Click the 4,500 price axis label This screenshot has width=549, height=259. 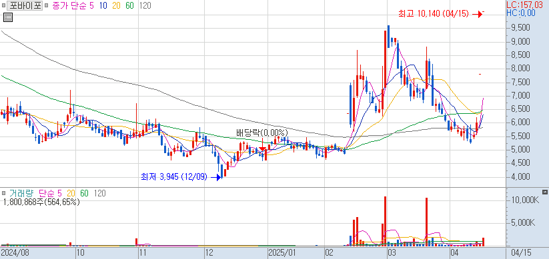coord(520,163)
